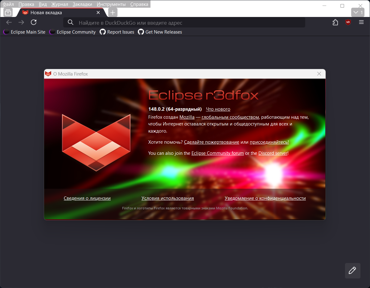
Task: Open Сведения о лицензии link
Action: point(87,198)
